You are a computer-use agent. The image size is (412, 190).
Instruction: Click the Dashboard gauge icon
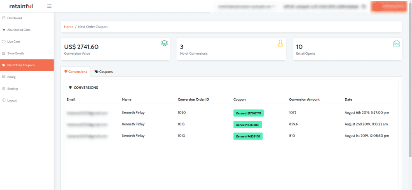[x=4, y=18]
